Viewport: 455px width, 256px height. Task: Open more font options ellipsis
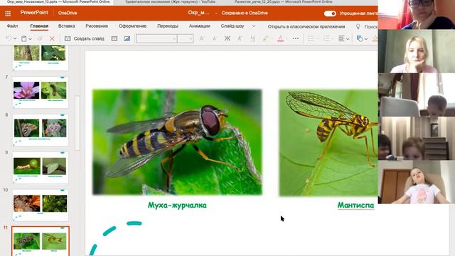pyautogui.click(x=296, y=38)
